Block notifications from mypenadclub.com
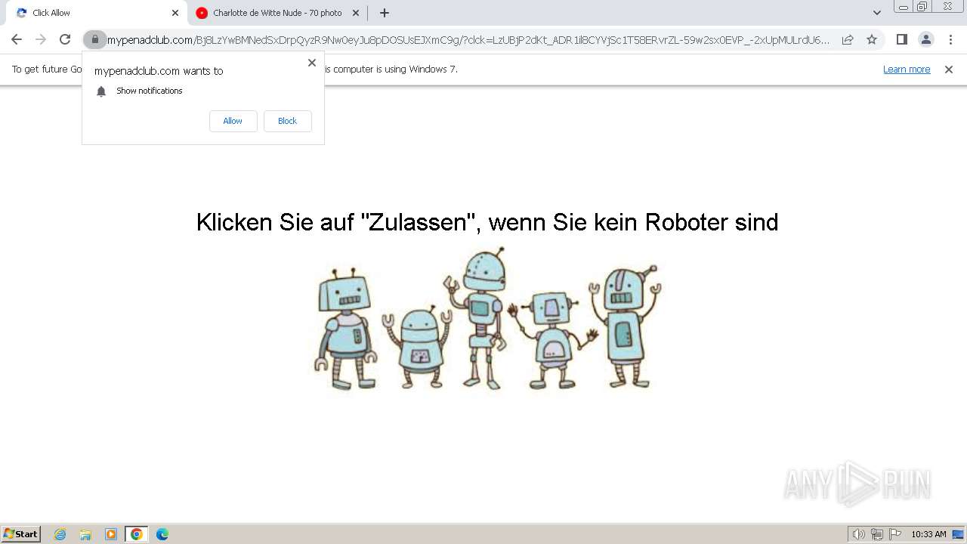The width and height of the screenshot is (967, 544). 287,121
